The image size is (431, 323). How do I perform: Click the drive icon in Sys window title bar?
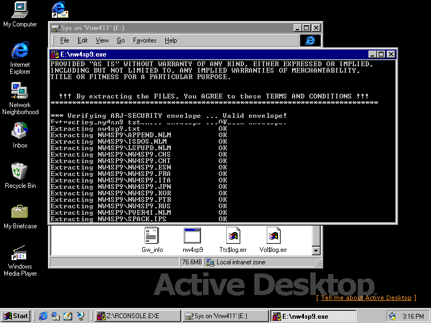pos(55,28)
